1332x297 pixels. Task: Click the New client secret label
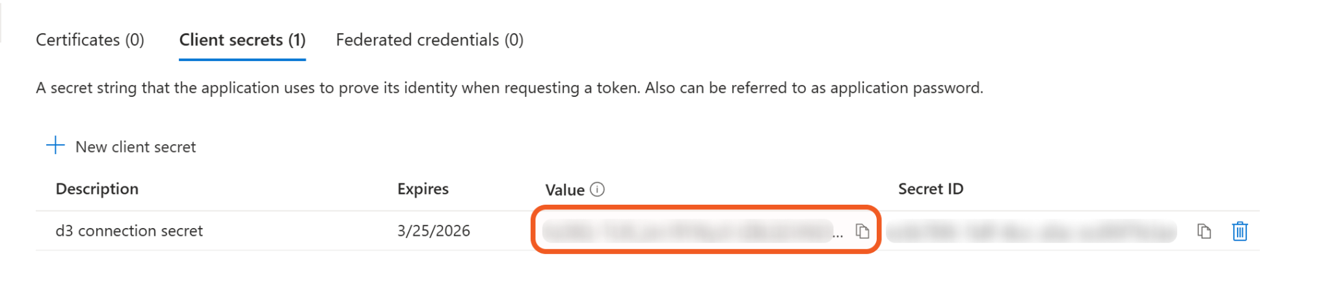pos(135,148)
